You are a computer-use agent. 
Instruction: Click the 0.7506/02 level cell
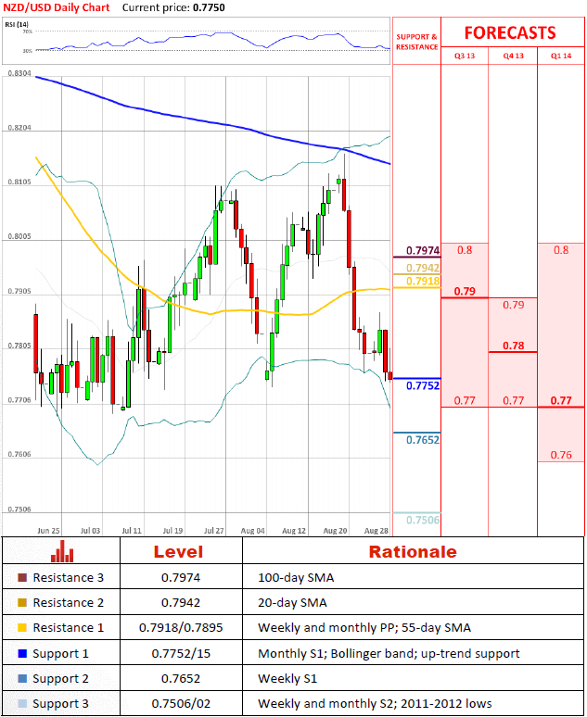(181, 704)
